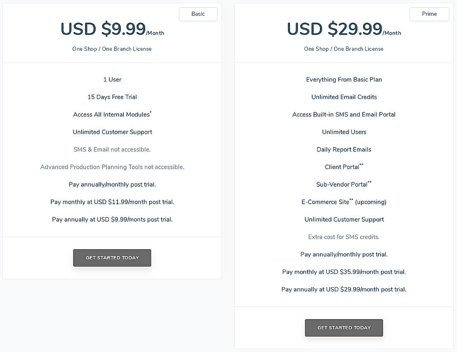Select the Basic plan label badge
457x352 pixels.
(x=198, y=14)
